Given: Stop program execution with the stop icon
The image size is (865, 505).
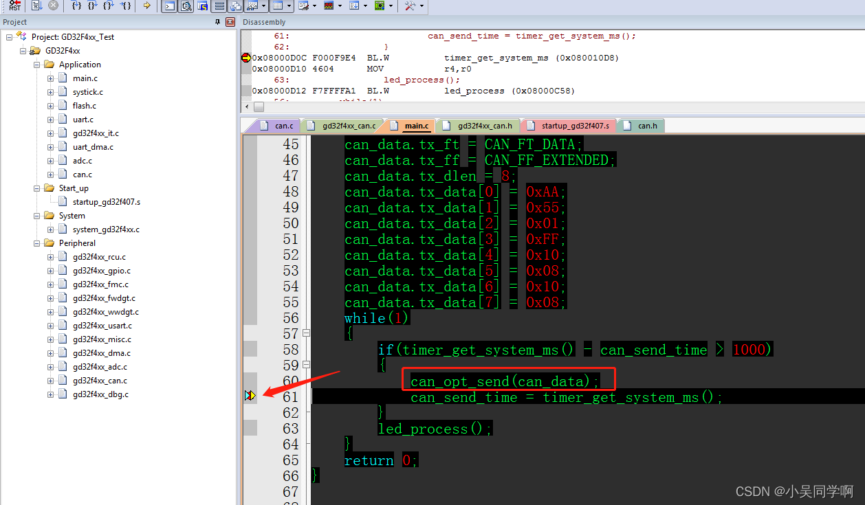Looking at the screenshot, I should pos(53,6).
